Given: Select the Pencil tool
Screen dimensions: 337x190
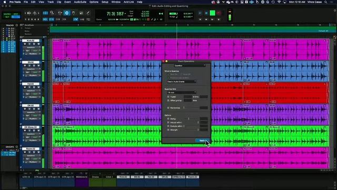Looking at the screenshot, I should pos(88,13).
